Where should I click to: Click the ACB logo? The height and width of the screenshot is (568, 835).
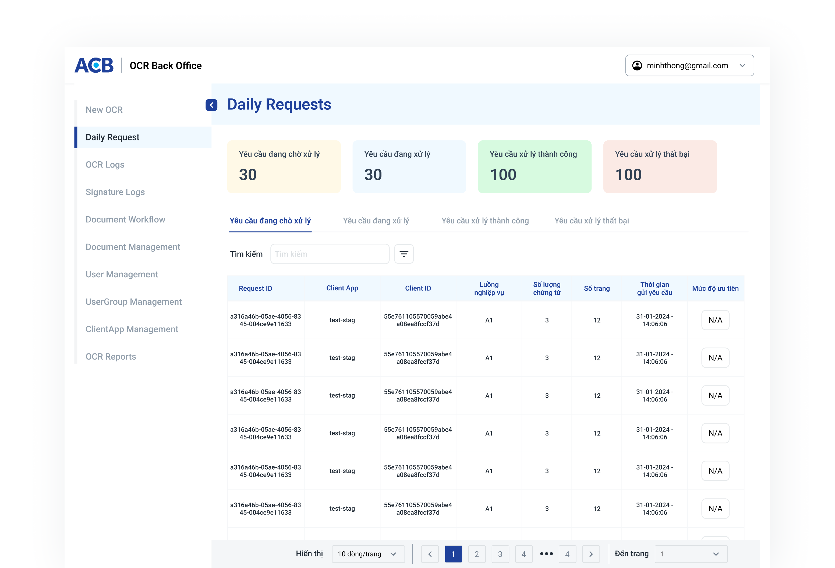click(94, 65)
